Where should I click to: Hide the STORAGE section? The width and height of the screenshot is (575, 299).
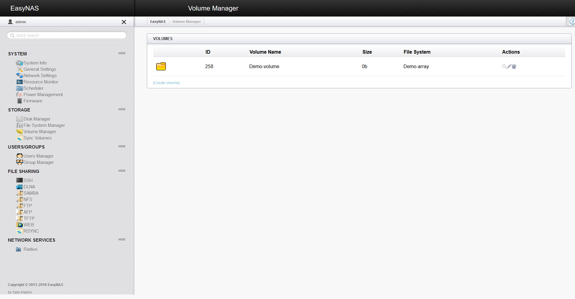click(x=122, y=109)
